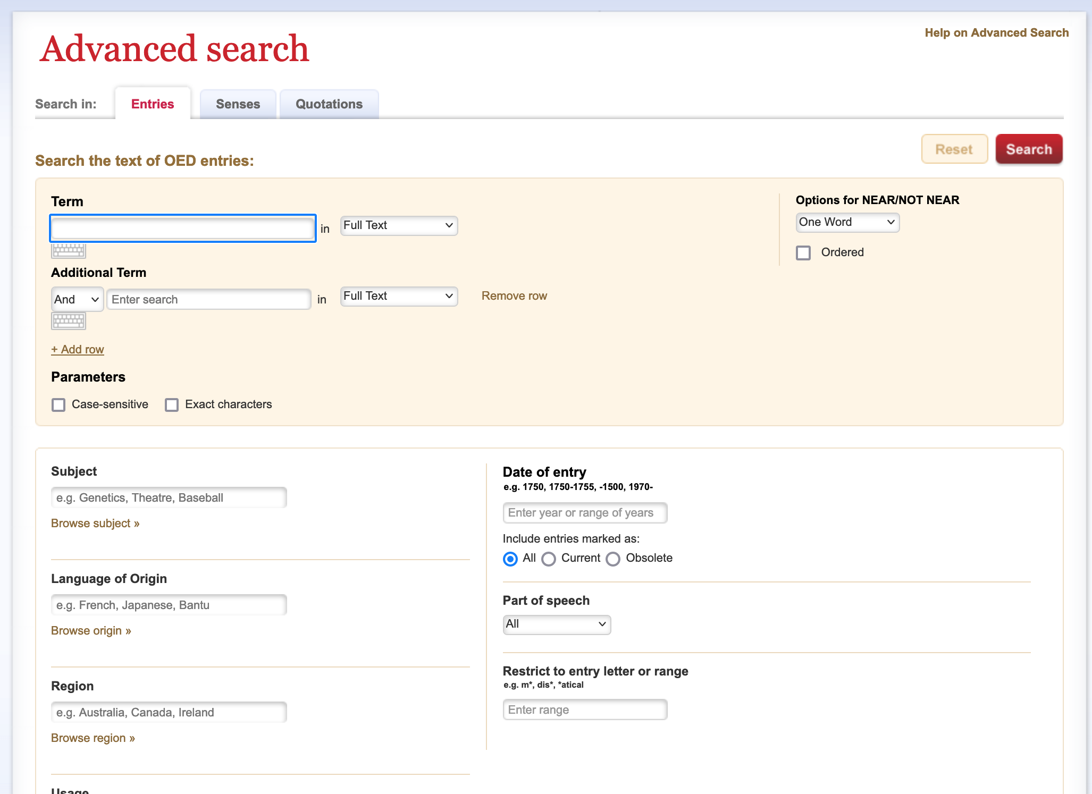Tick the Exact characters checkbox
The image size is (1092, 794).
(172, 405)
